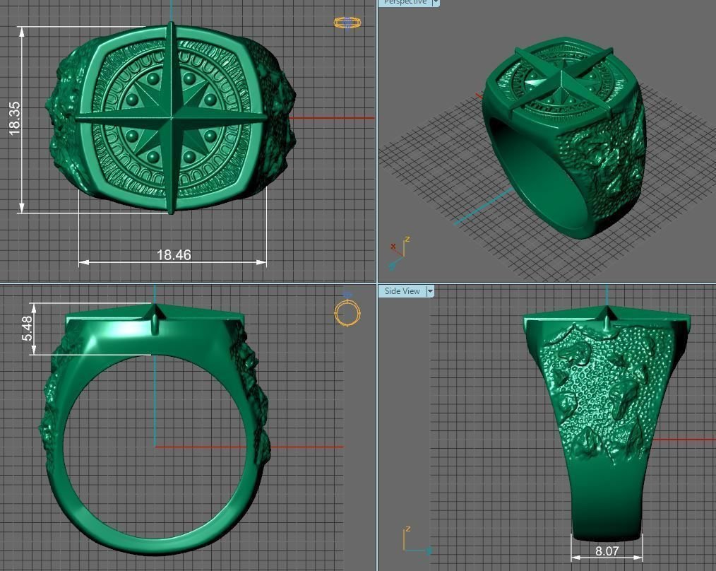
Task: Click the cyan axis line in Perspective viewport
Action: 480,205
